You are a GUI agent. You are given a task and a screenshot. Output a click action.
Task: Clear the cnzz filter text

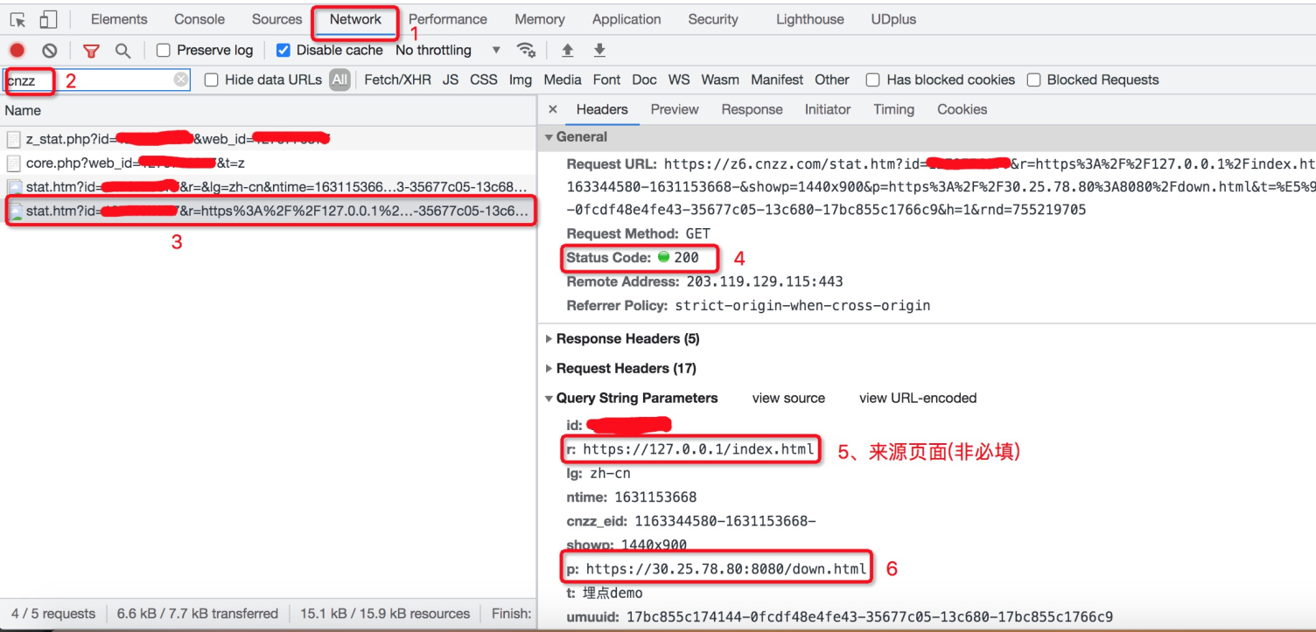click(180, 80)
